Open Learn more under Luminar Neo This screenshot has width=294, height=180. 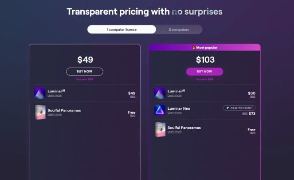(174, 112)
